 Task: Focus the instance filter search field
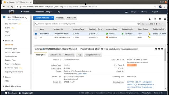pyautogui.click(x=87, y=24)
